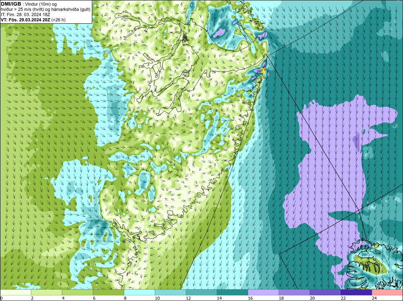Select the 16–18 m/s lavender legend swatch
This screenshot has height=301, width=403.
pos(264,293)
